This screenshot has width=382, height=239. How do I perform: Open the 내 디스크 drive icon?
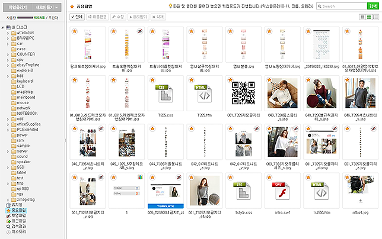(8, 27)
